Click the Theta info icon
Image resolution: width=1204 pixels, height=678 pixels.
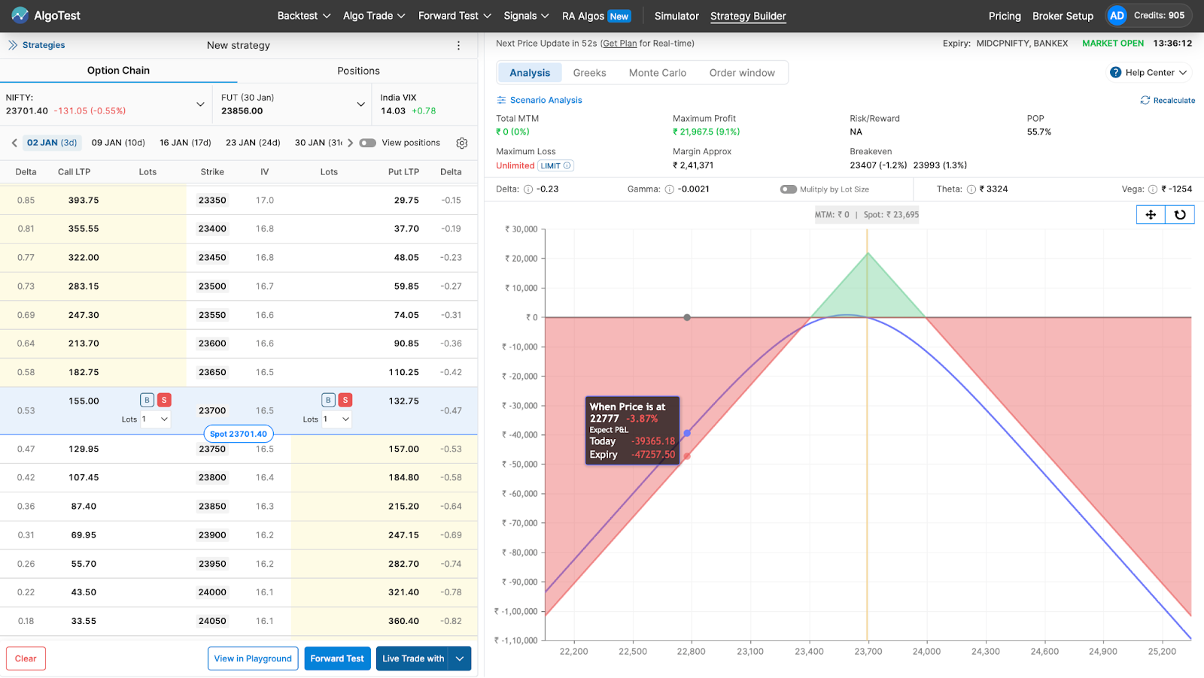[971, 189]
